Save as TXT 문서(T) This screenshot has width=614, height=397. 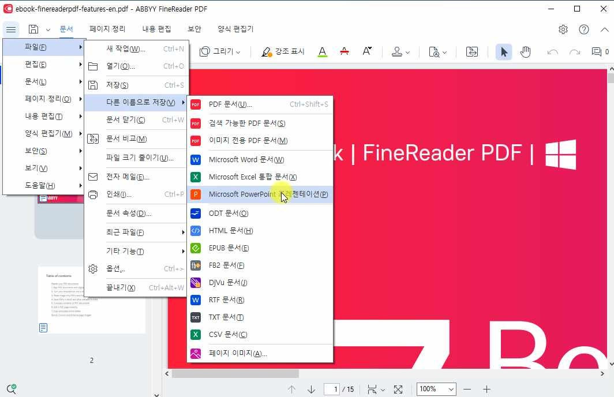[260, 317]
